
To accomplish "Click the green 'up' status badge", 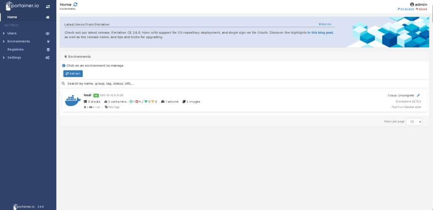I will pos(96,95).
